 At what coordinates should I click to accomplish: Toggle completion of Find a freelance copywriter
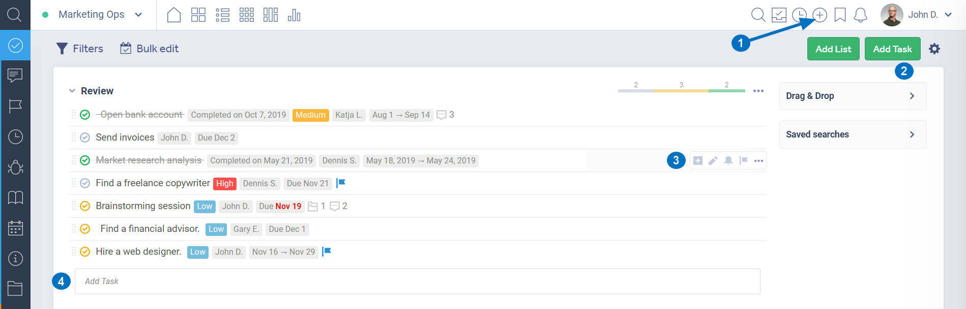point(85,183)
